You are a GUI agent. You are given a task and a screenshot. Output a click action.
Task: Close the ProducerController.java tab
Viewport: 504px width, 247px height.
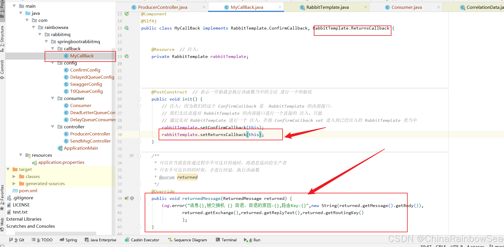click(204, 7)
